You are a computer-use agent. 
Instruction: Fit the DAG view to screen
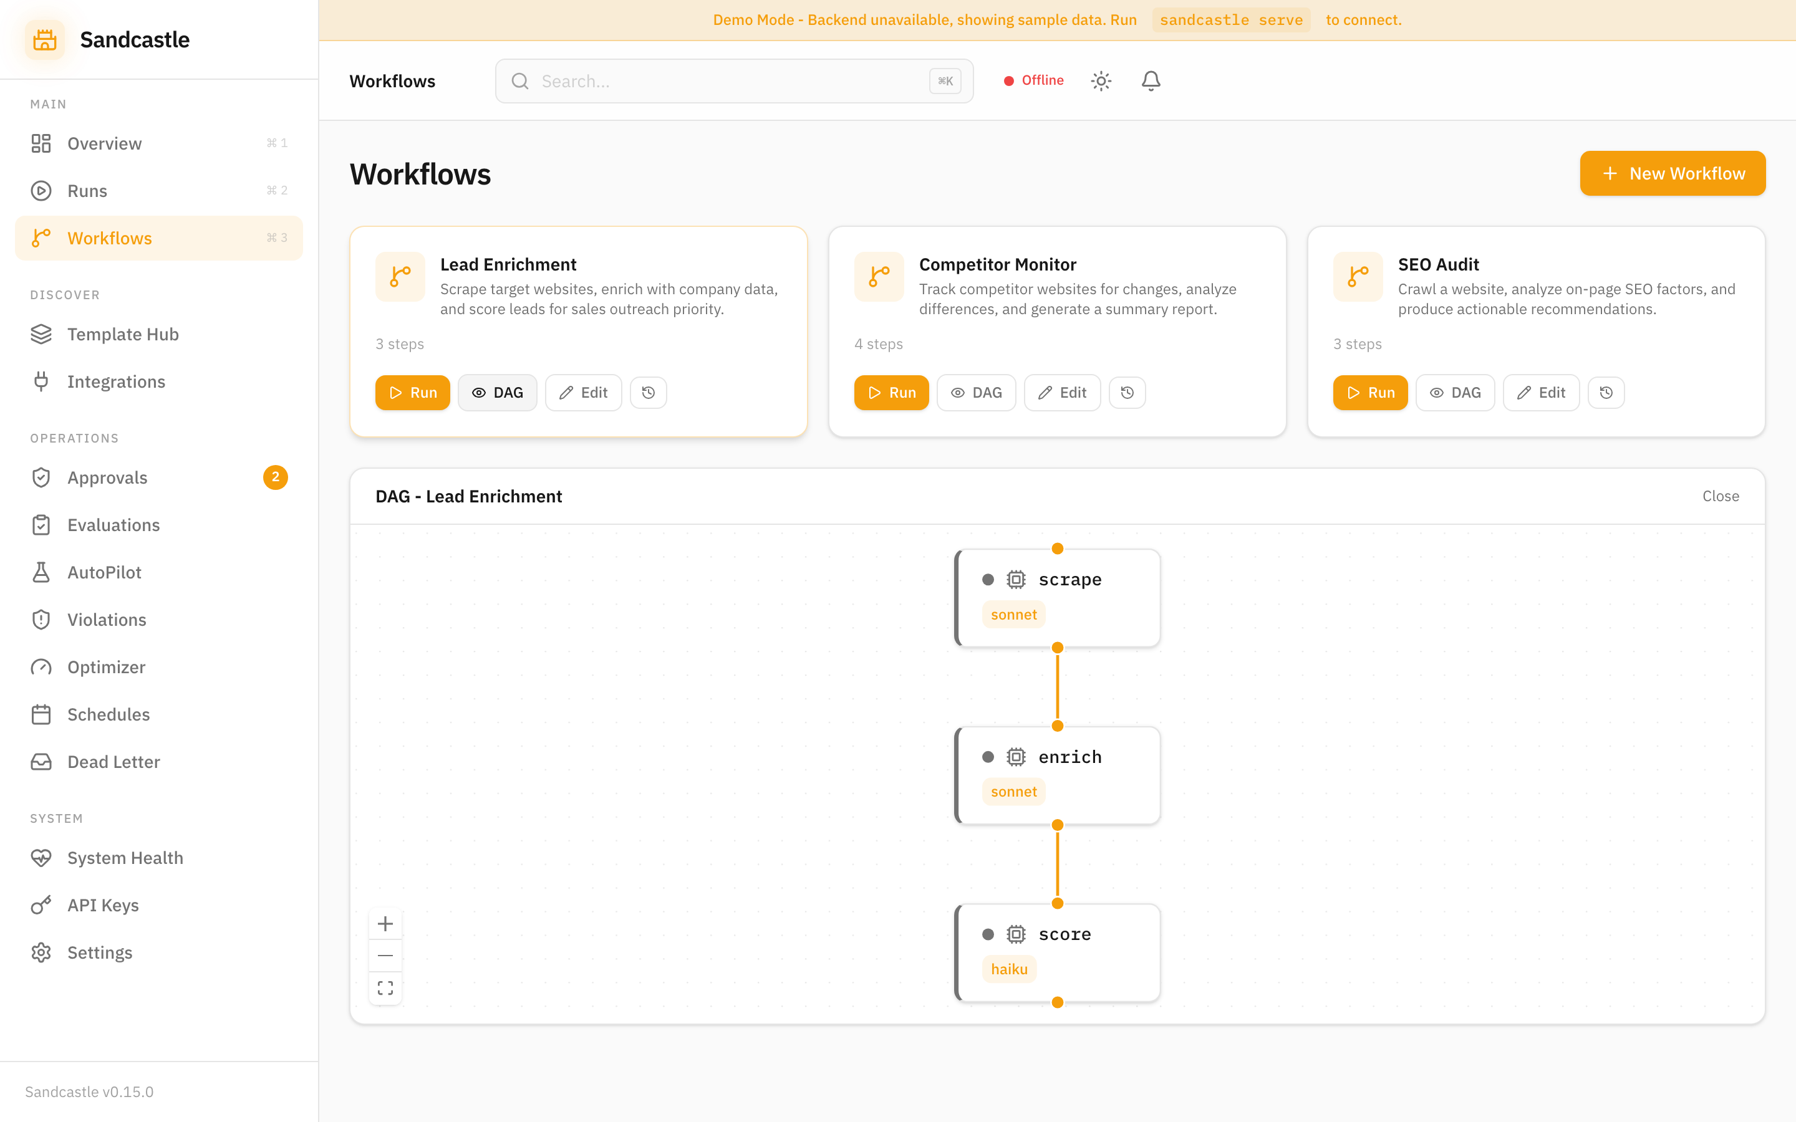385,988
